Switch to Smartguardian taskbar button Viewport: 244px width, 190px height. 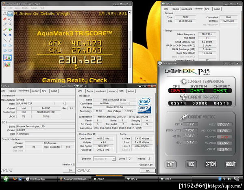tap(40, 179)
